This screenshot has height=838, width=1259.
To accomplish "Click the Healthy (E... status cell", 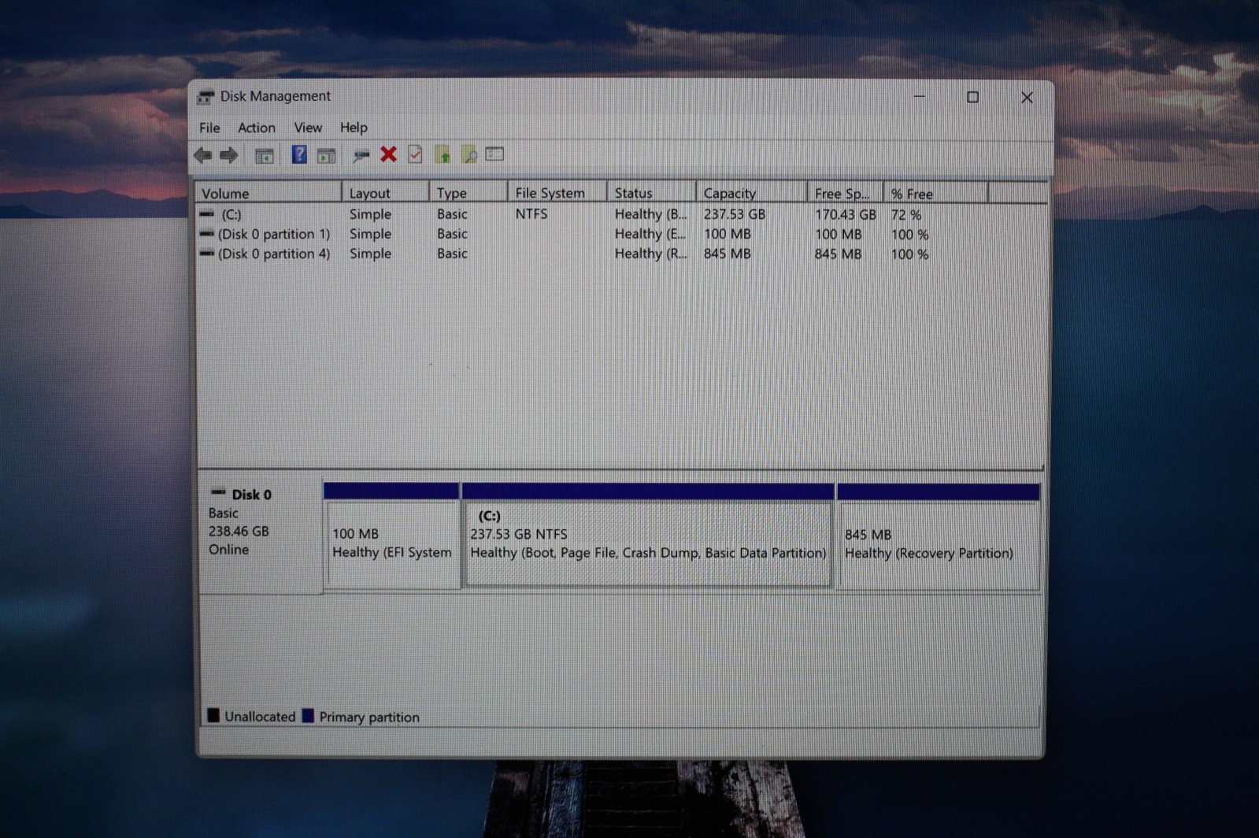I will pyautogui.click(x=650, y=234).
